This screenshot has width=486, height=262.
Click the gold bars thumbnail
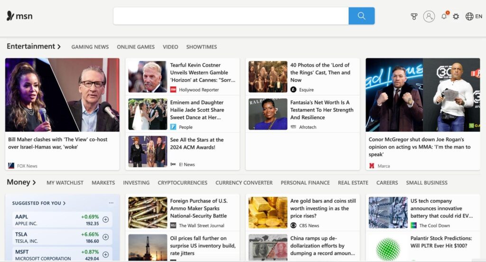pos(268,213)
